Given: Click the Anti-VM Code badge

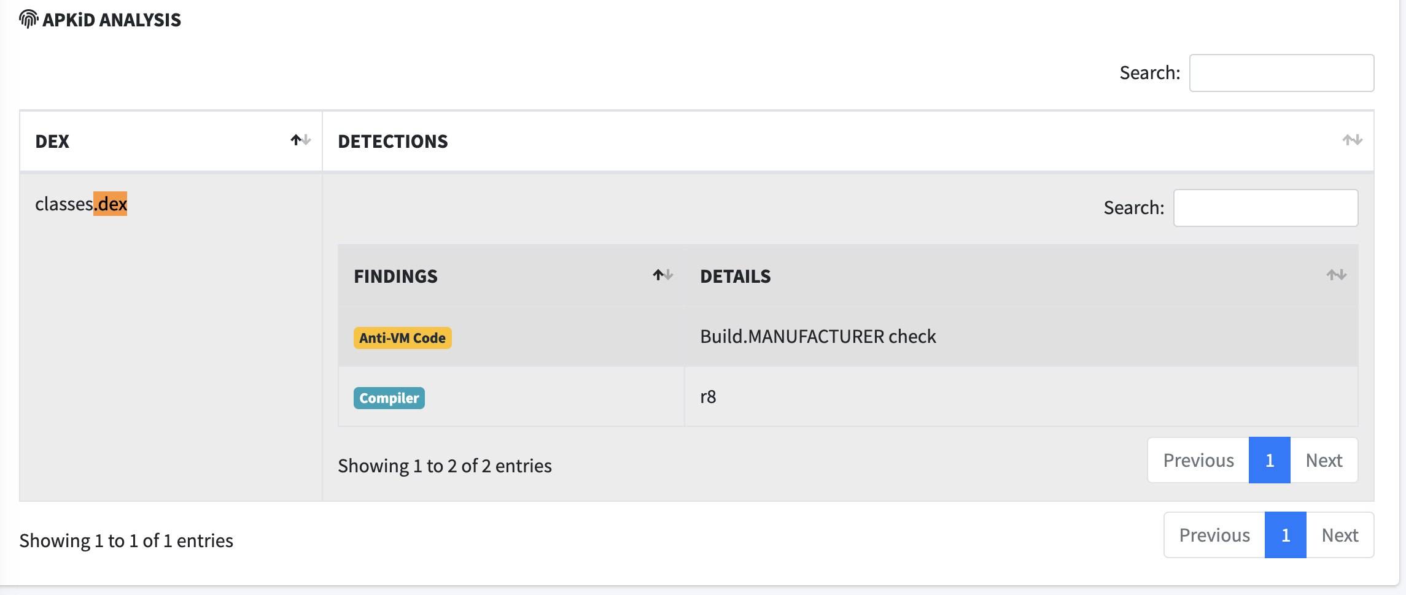Looking at the screenshot, I should click(403, 338).
